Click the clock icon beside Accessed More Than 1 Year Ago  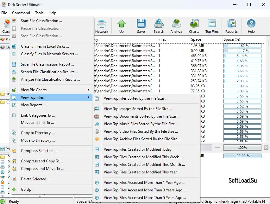pyautogui.click(x=97, y=183)
